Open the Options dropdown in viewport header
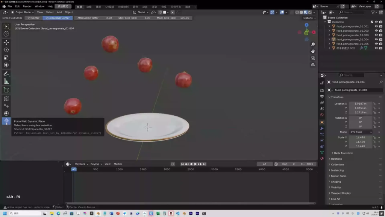385x217 pixels. tap(309, 18)
